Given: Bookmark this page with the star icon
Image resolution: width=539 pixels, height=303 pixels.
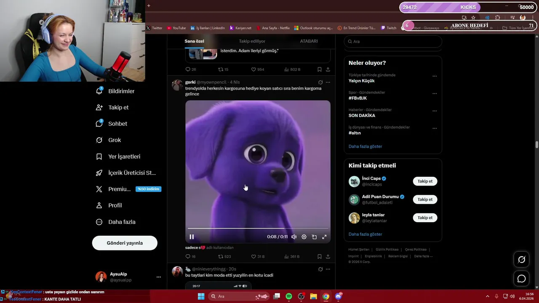Looking at the screenshot, I should point(473,17).
